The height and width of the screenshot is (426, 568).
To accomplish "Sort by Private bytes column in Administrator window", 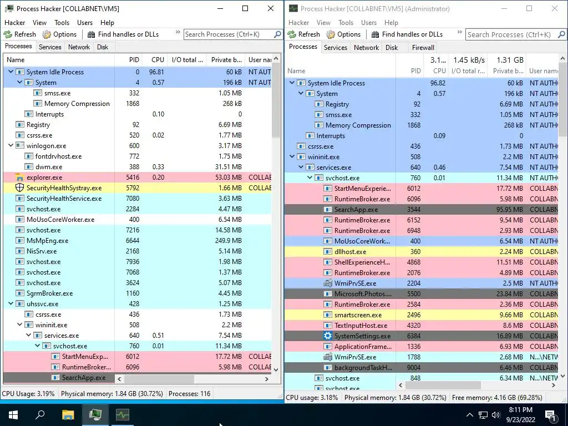I will (508, 71).
